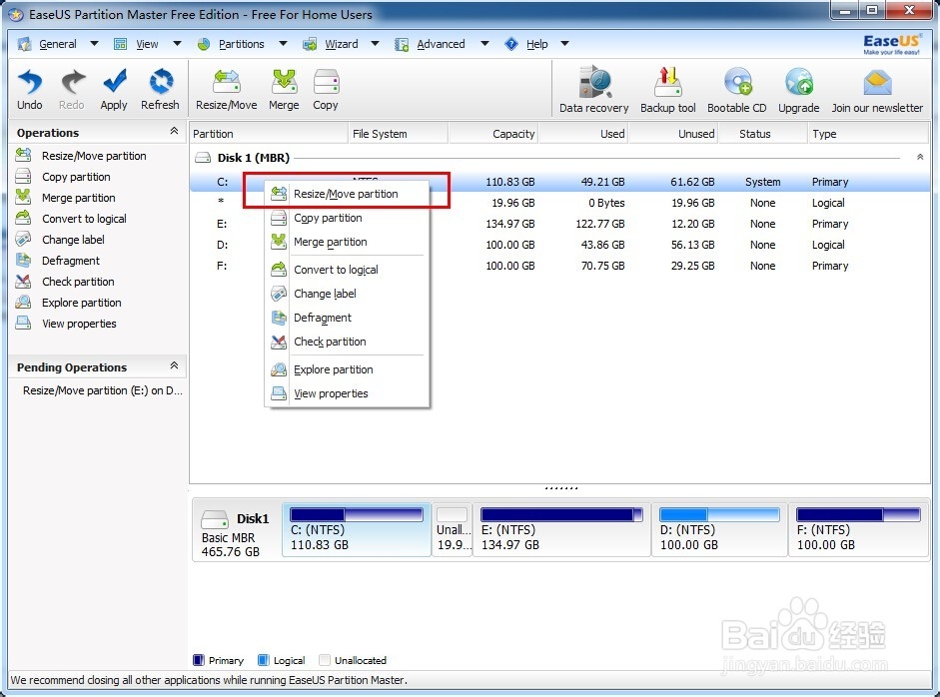Select the pending Resize/Move partition (E:) operation
This screenshot has height=697, width=940.
[x=103, y=390]
